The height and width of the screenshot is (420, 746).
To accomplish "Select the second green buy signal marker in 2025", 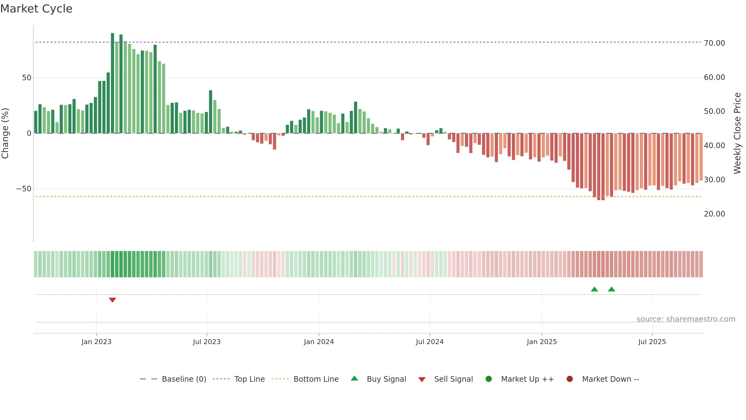I will pyautogui.click(x=611, y=289).
